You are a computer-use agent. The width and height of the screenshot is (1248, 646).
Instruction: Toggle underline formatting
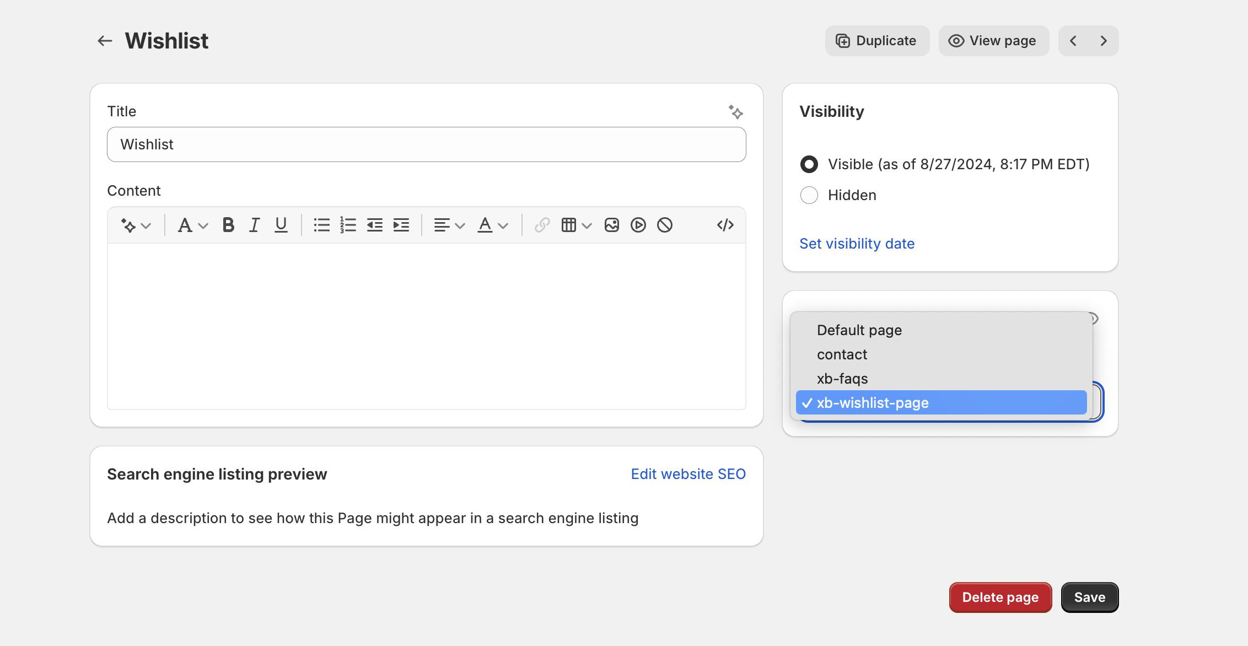click(x=281, y=225)
